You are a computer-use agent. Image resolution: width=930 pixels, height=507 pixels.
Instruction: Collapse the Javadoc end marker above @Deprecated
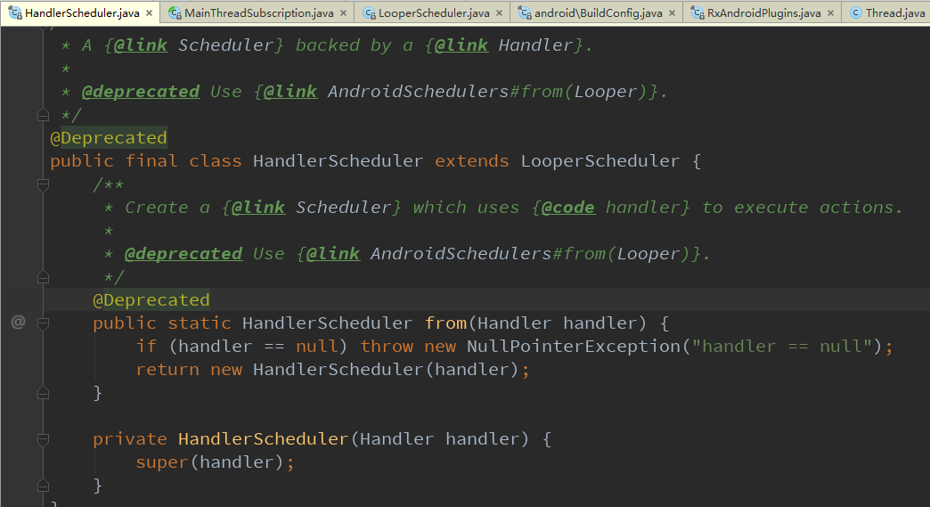[x=43, y=277]
